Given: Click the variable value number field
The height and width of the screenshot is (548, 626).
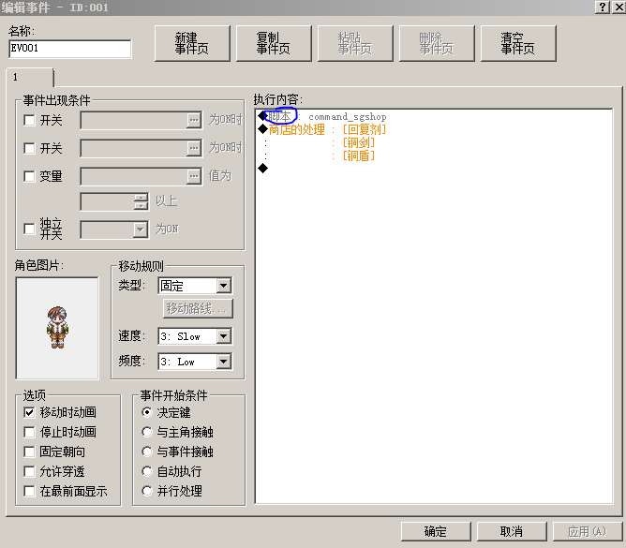Looking at the screenshot, I should click(x=107, y=202).
